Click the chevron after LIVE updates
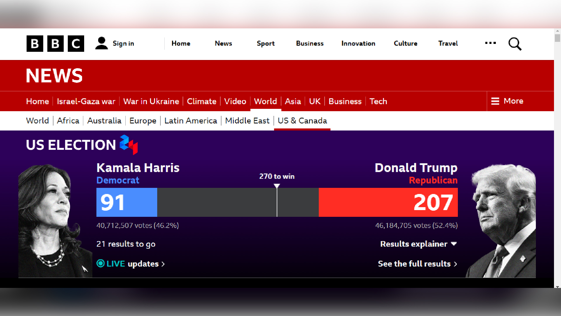 163,264
